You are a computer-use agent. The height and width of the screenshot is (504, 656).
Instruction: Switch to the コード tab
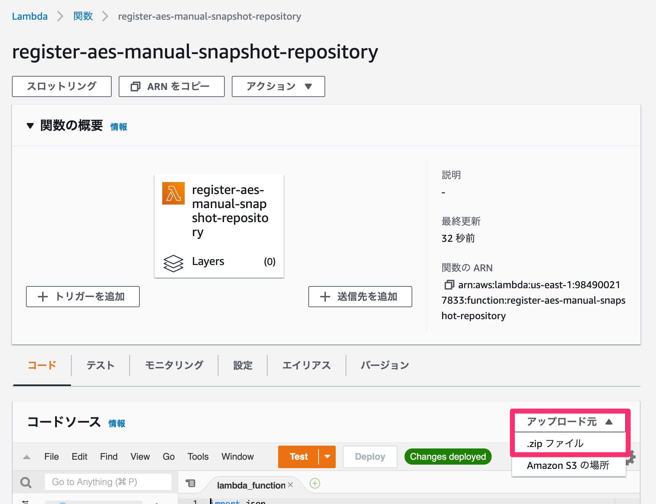[x=42, y=366]
